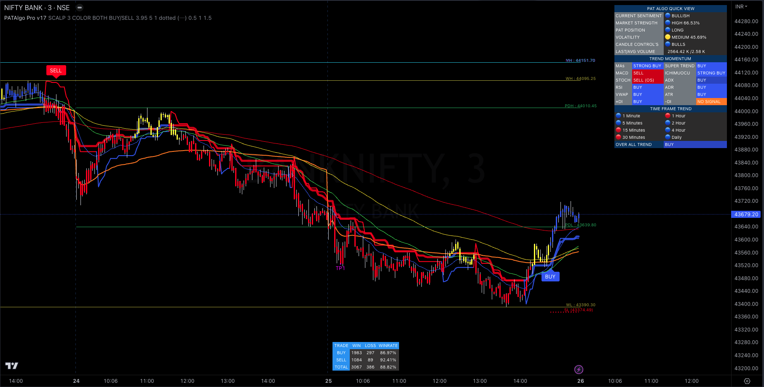Click the ICHIMUOCU STRONG BUY cell
The image size is (764, 387).
coord(711,73)
